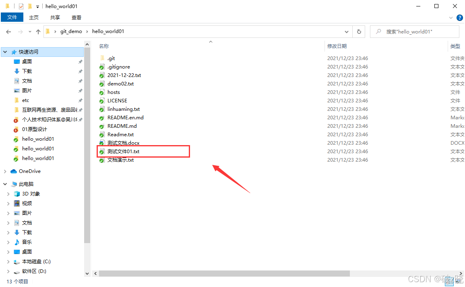The width and height of the screenshot is (465, 287).
Task: Select 个人技术知识体系 quick access folder
Action: click(49, 120)
